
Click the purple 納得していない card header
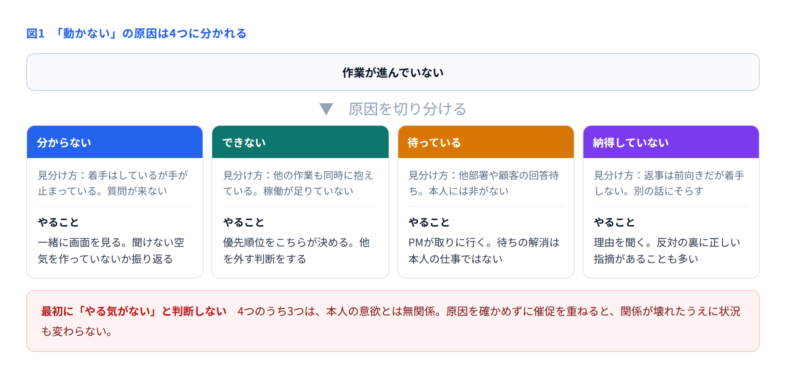pos(671,142)
